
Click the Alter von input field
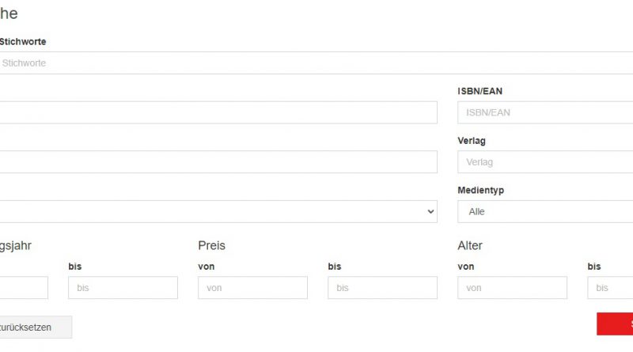point(512,288)
